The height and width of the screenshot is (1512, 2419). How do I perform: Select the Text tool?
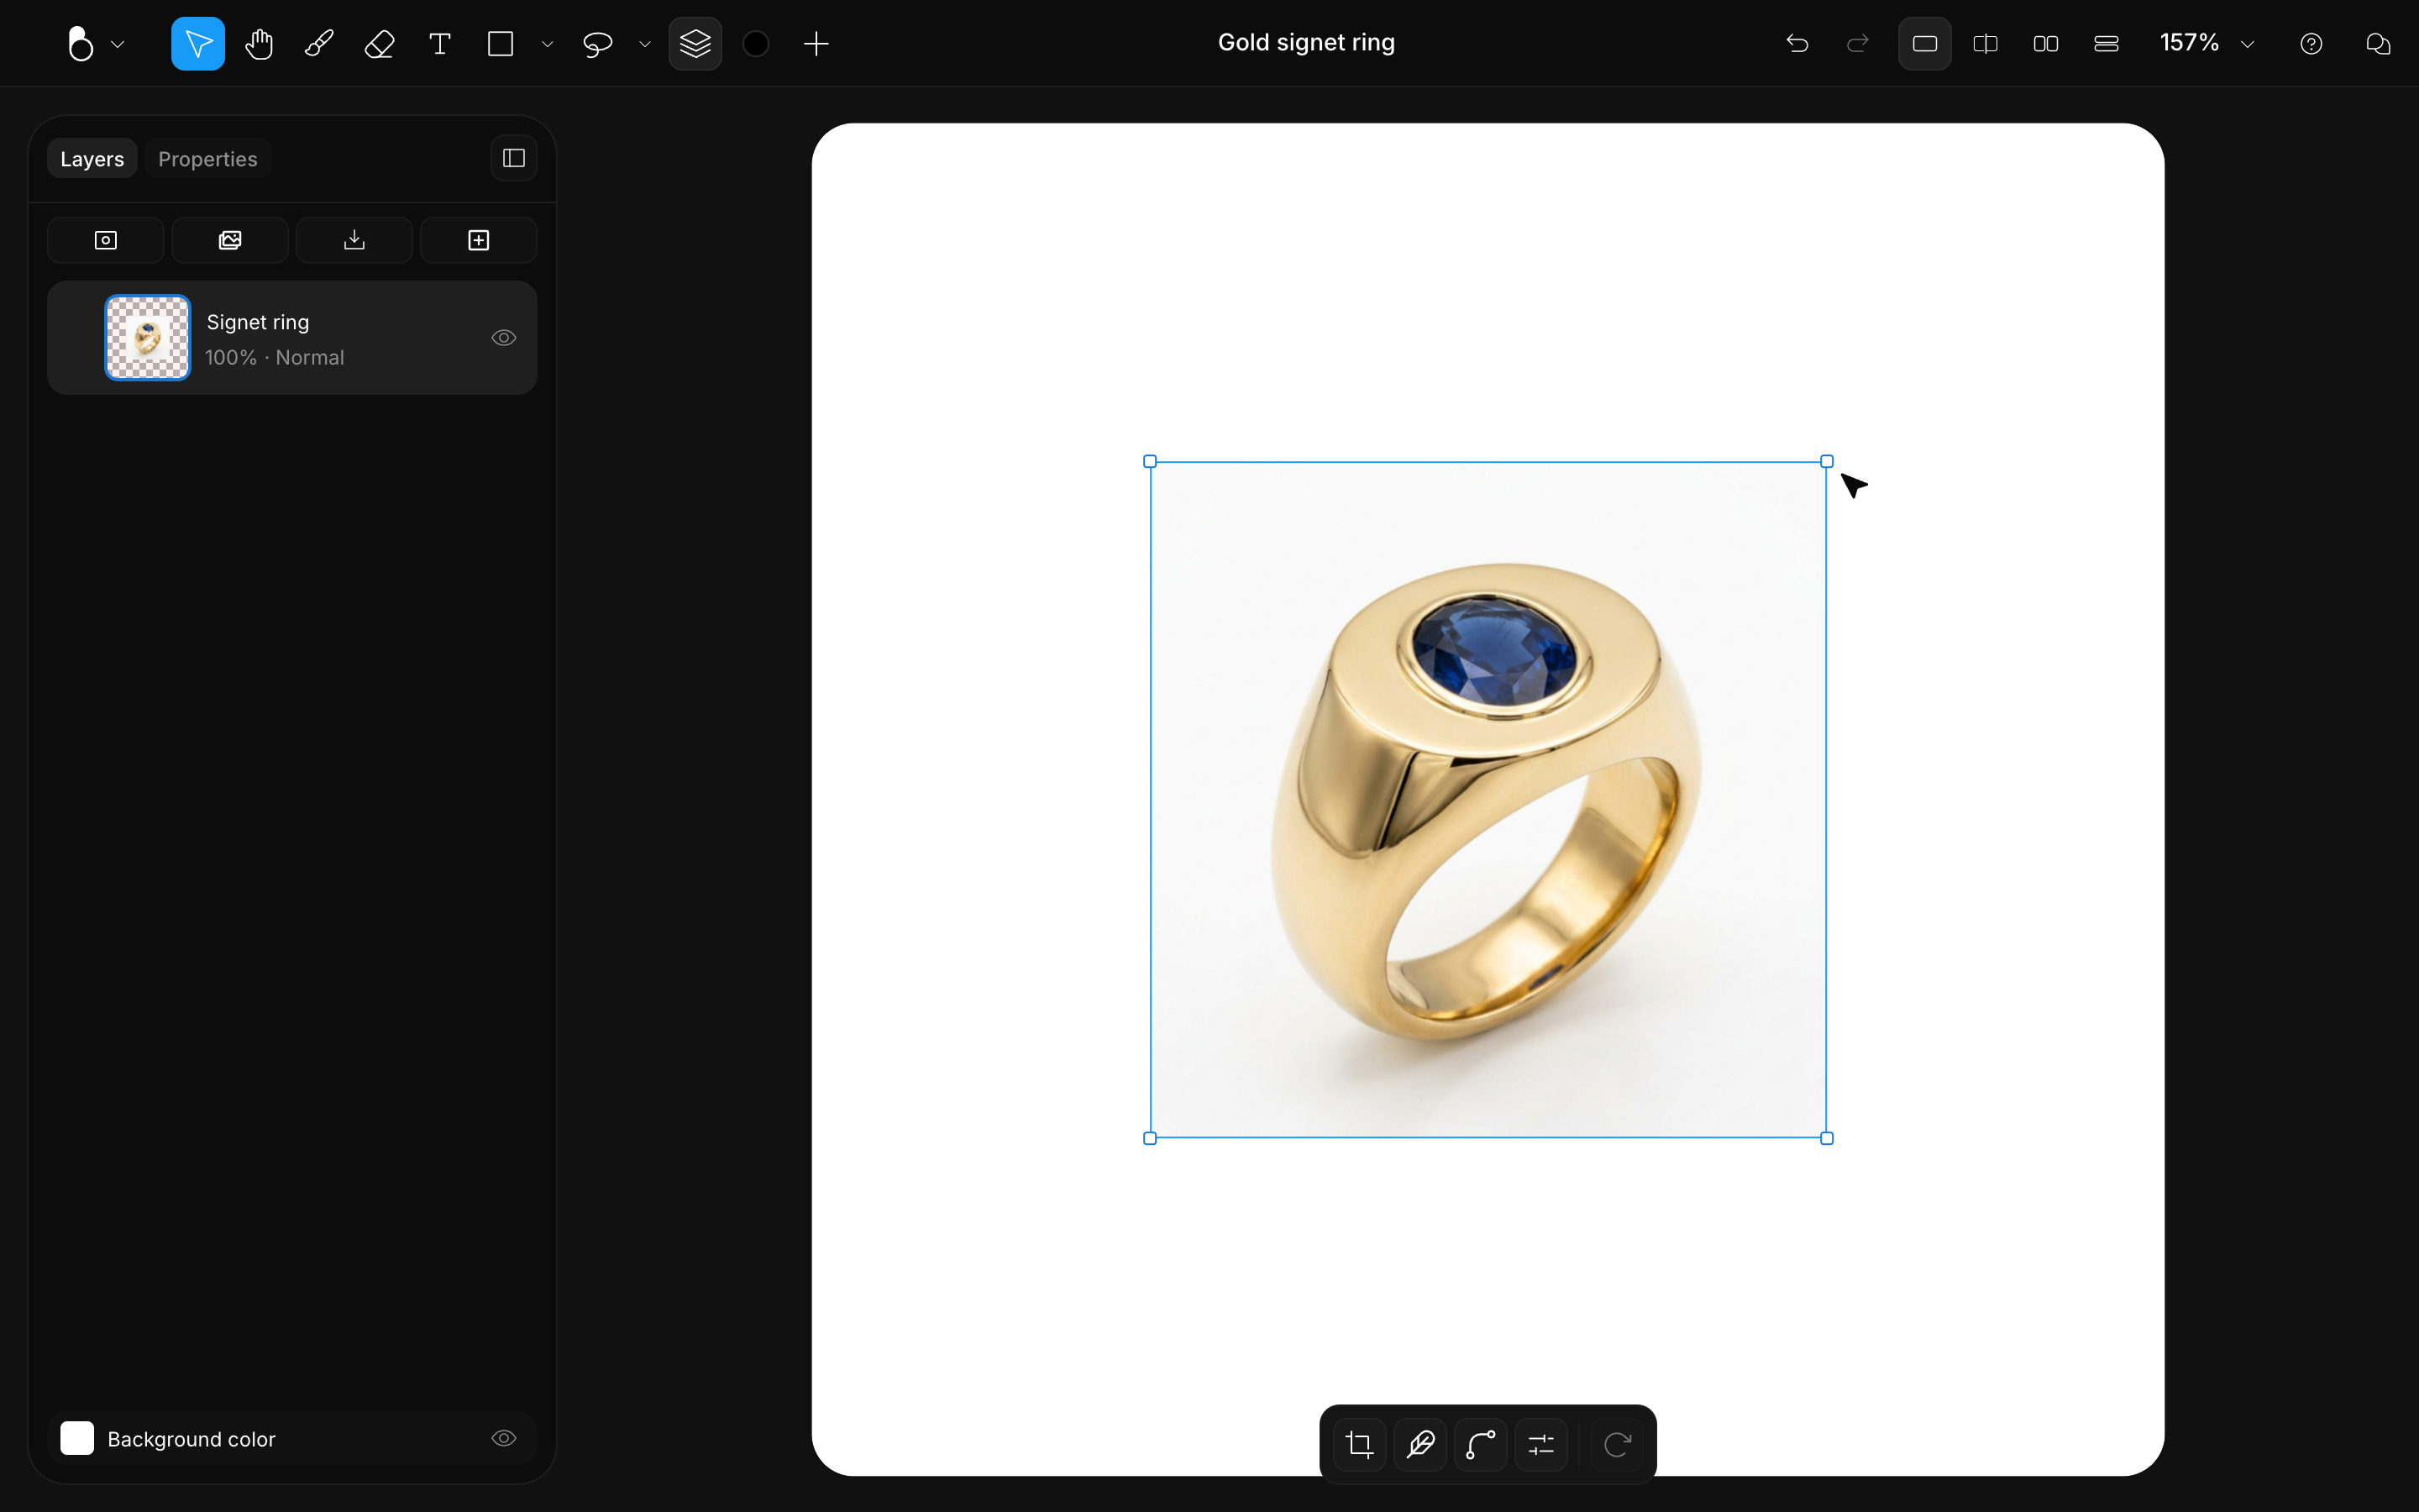click(x=440, y=44)
